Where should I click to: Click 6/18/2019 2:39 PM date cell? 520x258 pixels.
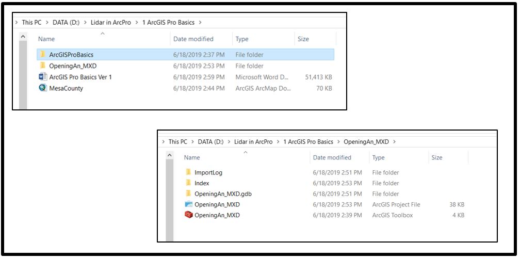[337, 215]
